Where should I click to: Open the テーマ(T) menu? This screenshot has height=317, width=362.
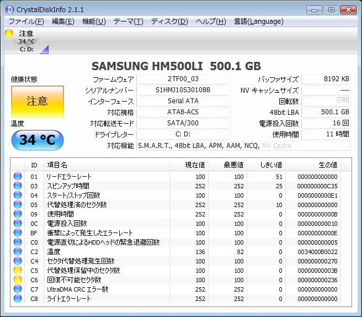(129, 22)
